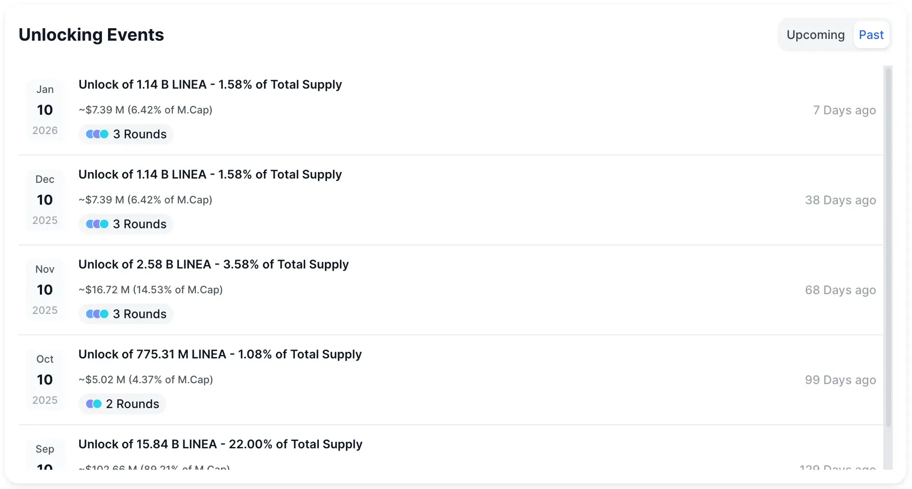Click rounds dots icon for Jan 10 unlock
The image size is (912, 489).
[97, 134]
